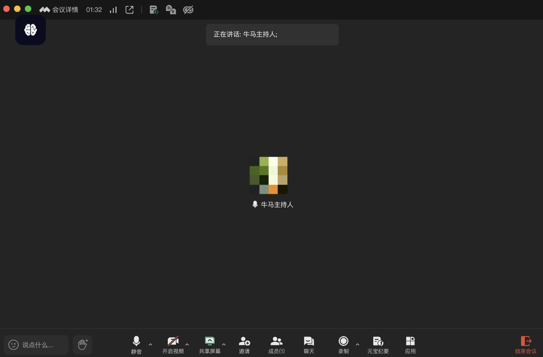The image size is (543, 357).
Task: Enable screen sharing with 共享屏幕
Action: click(209, 344)
